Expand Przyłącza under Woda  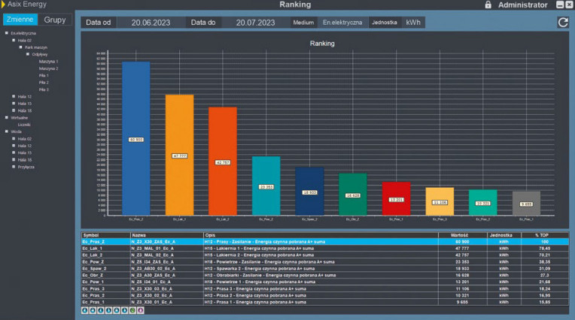pyautogui.click(x=14, y=167)
